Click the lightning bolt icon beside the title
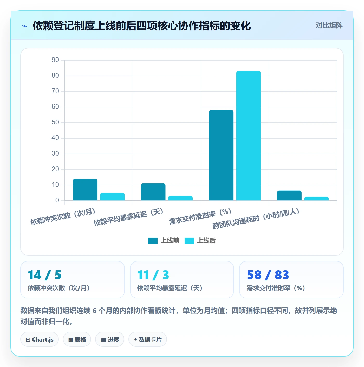Viewport: 364px width, 367px height. [x=25, y=26]
